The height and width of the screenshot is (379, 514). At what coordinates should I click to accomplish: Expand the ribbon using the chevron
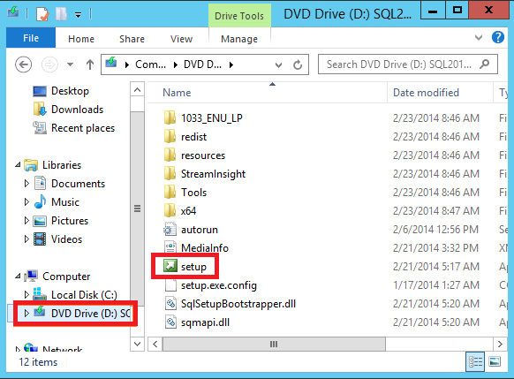click(479, 37)
